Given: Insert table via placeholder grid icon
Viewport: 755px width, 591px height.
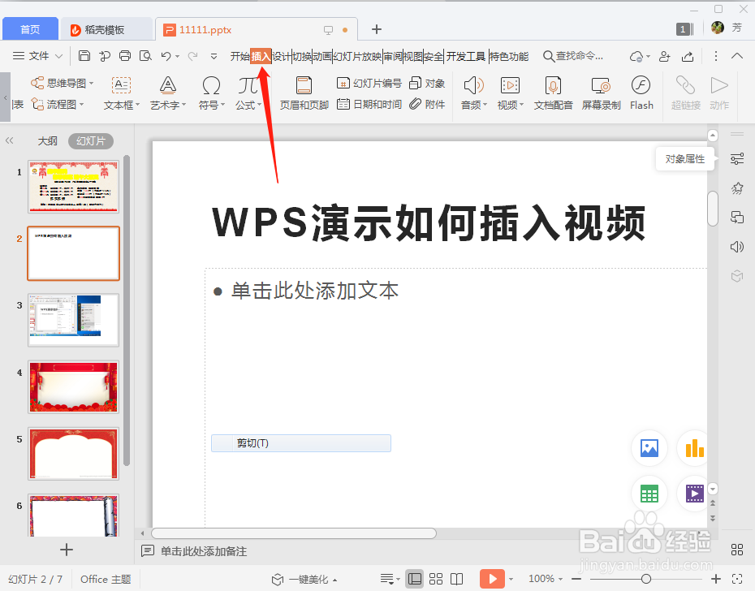Looking at the screenshot, I should pos(649,494).
